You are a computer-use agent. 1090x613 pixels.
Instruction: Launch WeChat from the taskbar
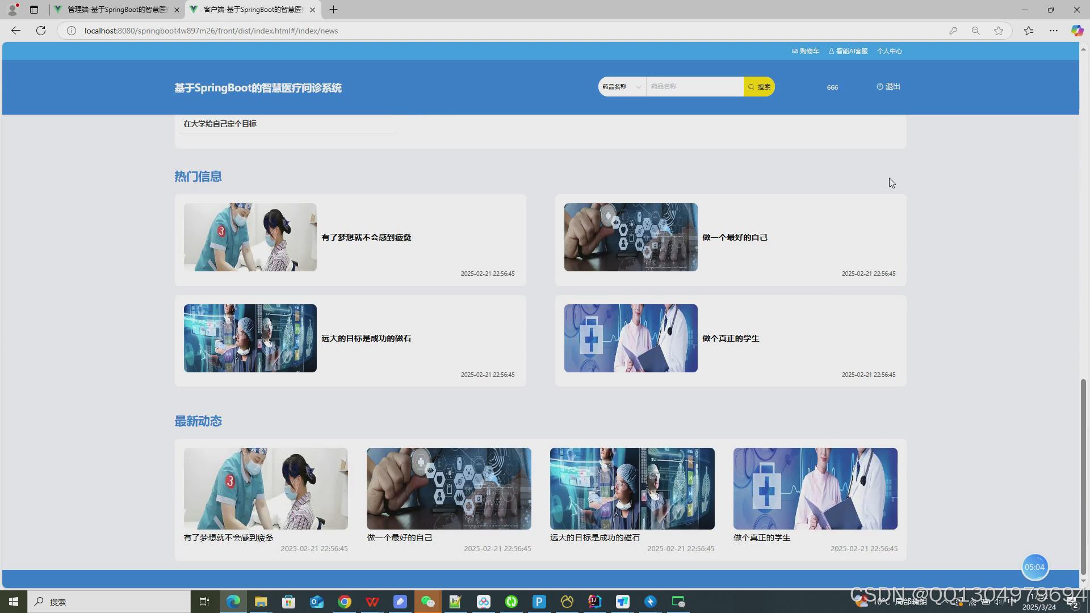(428, 602)
